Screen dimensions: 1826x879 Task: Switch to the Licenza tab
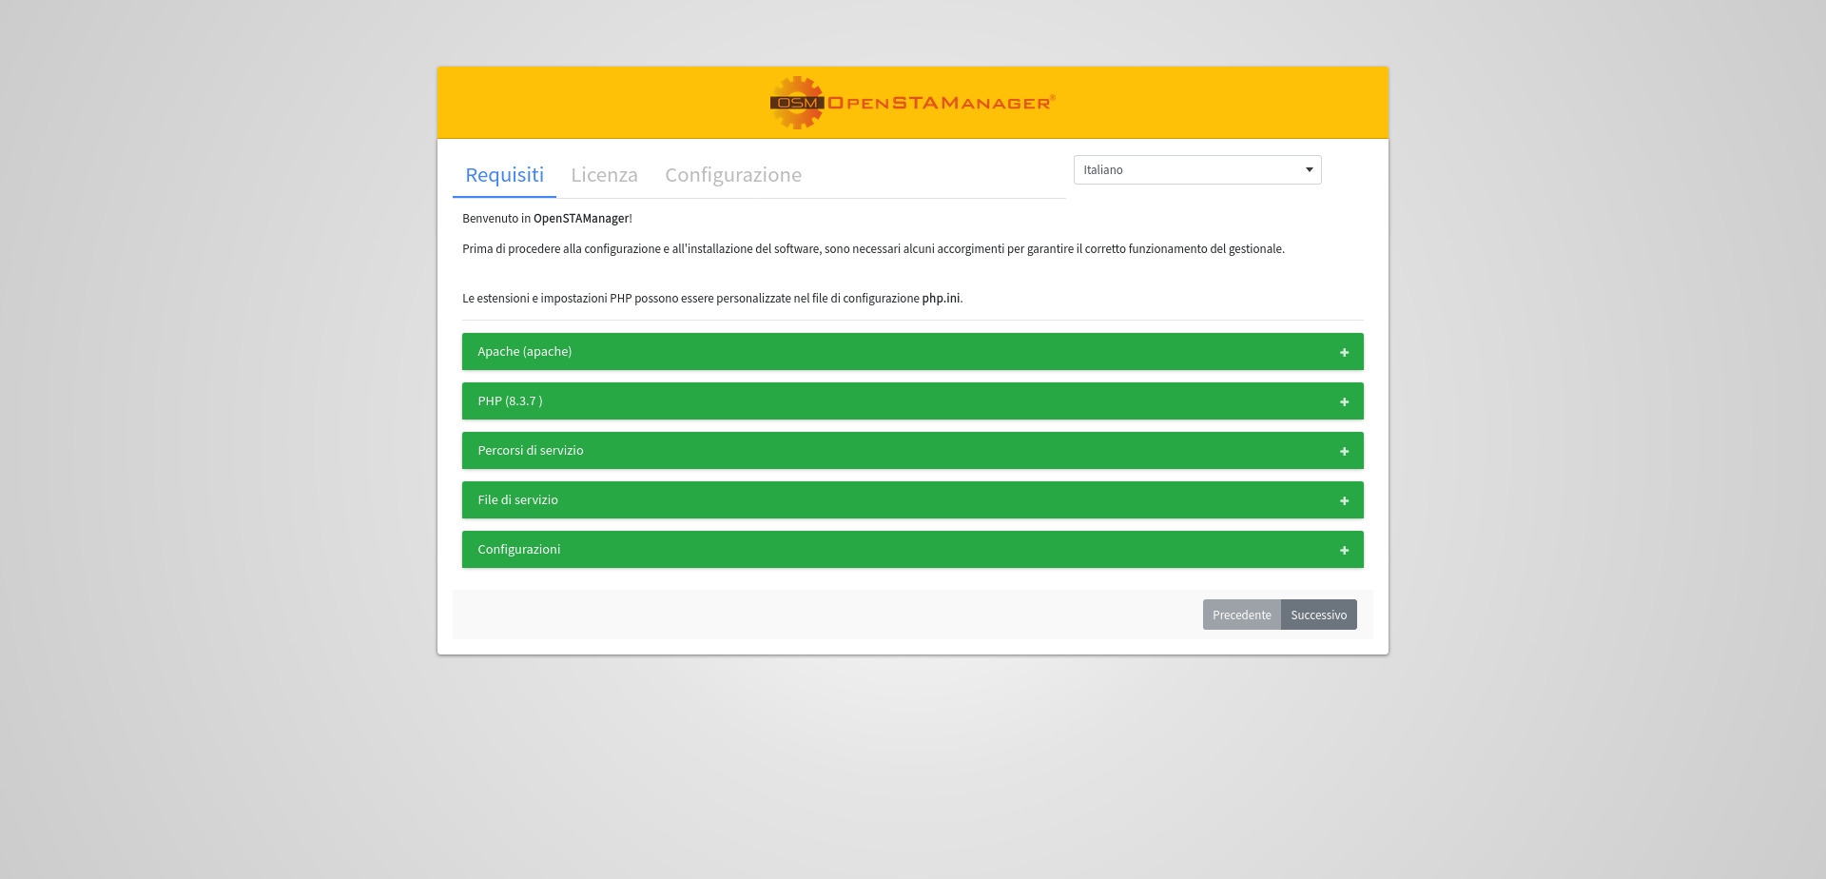(x=604, y=175)
